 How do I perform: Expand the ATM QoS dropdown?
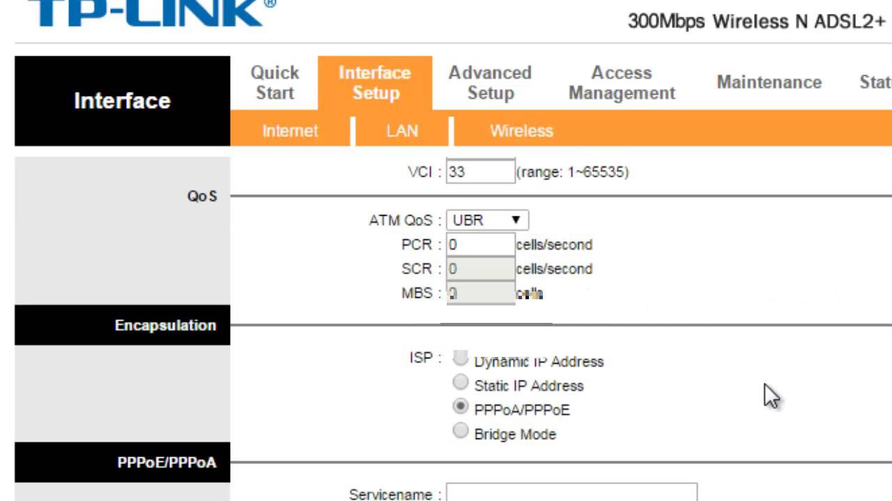tap(487, 220)
